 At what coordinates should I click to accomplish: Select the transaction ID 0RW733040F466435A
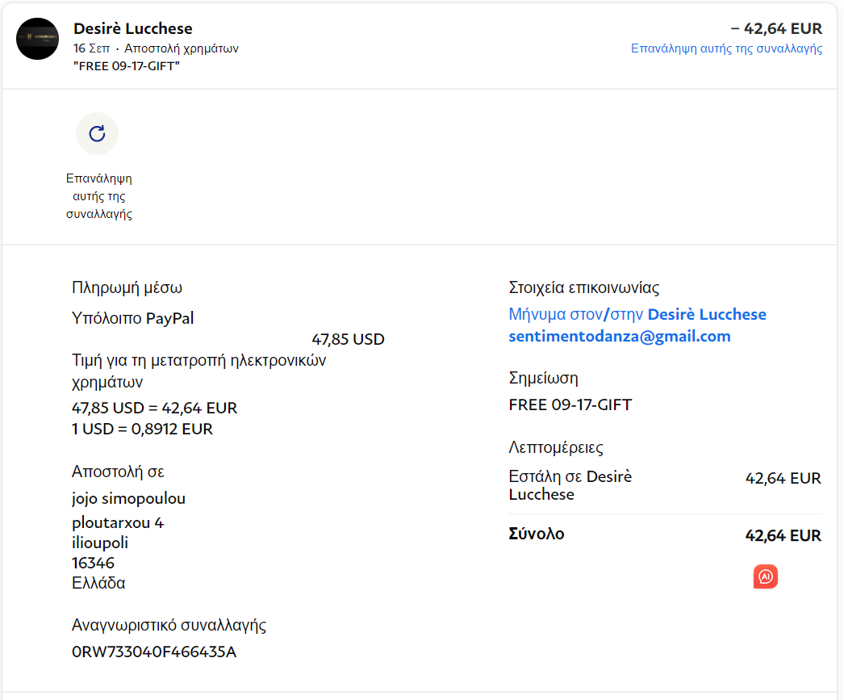154,652
